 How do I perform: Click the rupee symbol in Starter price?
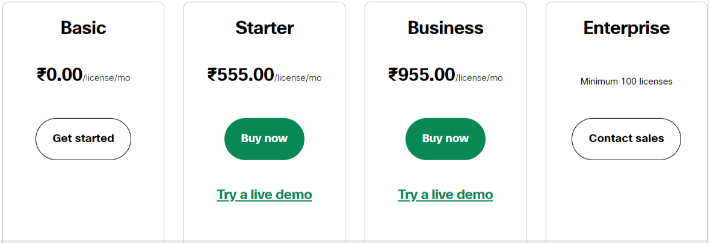212,74
